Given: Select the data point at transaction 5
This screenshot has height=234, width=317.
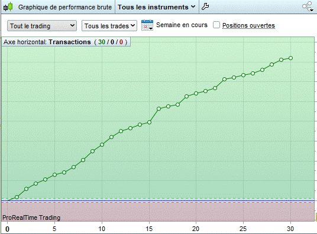Looking at the screenshot, I should click(54, 174).
